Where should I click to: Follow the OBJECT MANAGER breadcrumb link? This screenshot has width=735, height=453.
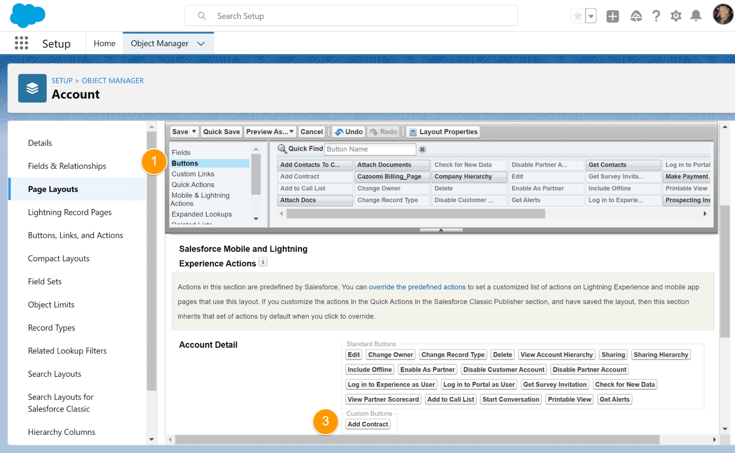(x=113, y=80)
